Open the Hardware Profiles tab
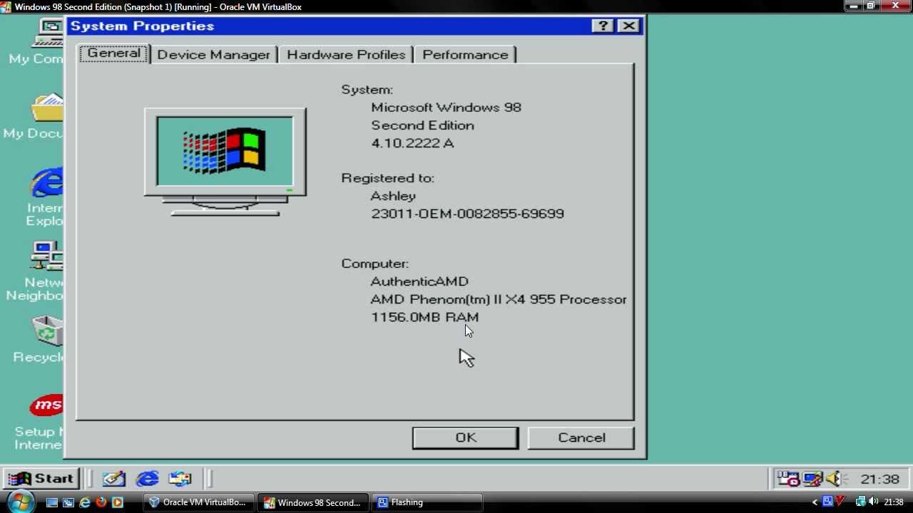The image size is (913, 513). pyautogui.click(x=346, y=55)
